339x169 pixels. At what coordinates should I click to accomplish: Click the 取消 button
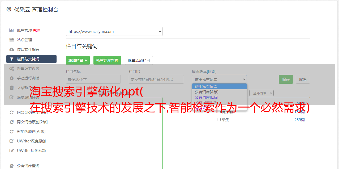(x=303, y=79)
